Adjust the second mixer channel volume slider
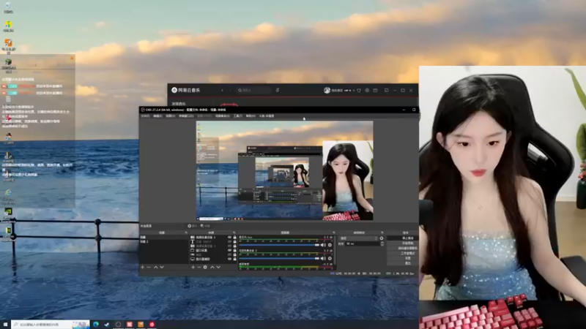The width and height of the screenshot is (586, 329). tap(280, 259)
